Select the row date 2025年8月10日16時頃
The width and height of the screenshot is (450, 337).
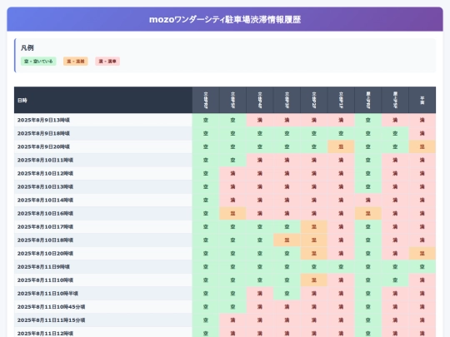[x=45, y=214]
